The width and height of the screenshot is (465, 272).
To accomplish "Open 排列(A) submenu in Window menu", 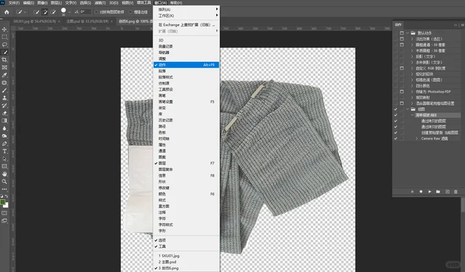I will (186, 10).
